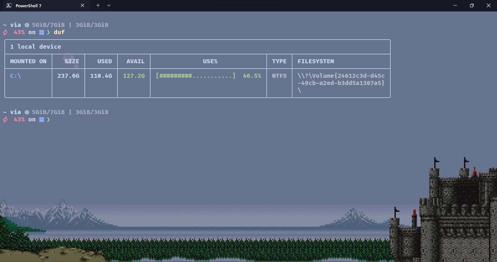Viewport: 497px width, 262px height.
Task: Click the 127.2G available value
Action: coord(134,76)
